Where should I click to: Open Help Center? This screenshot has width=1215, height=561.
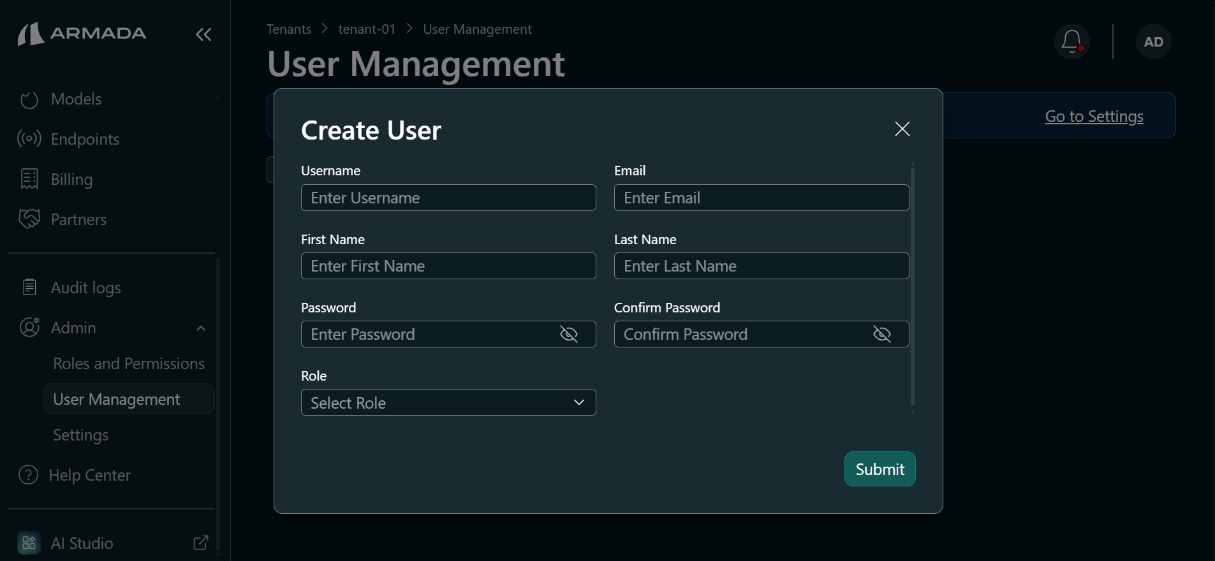click(89, 475)
